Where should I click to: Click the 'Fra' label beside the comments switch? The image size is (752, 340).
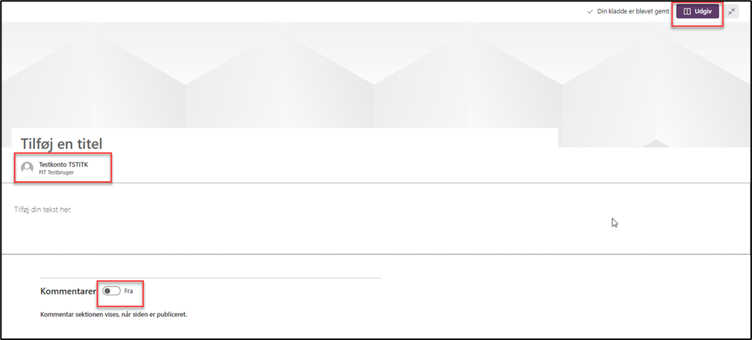pos(128,291)
